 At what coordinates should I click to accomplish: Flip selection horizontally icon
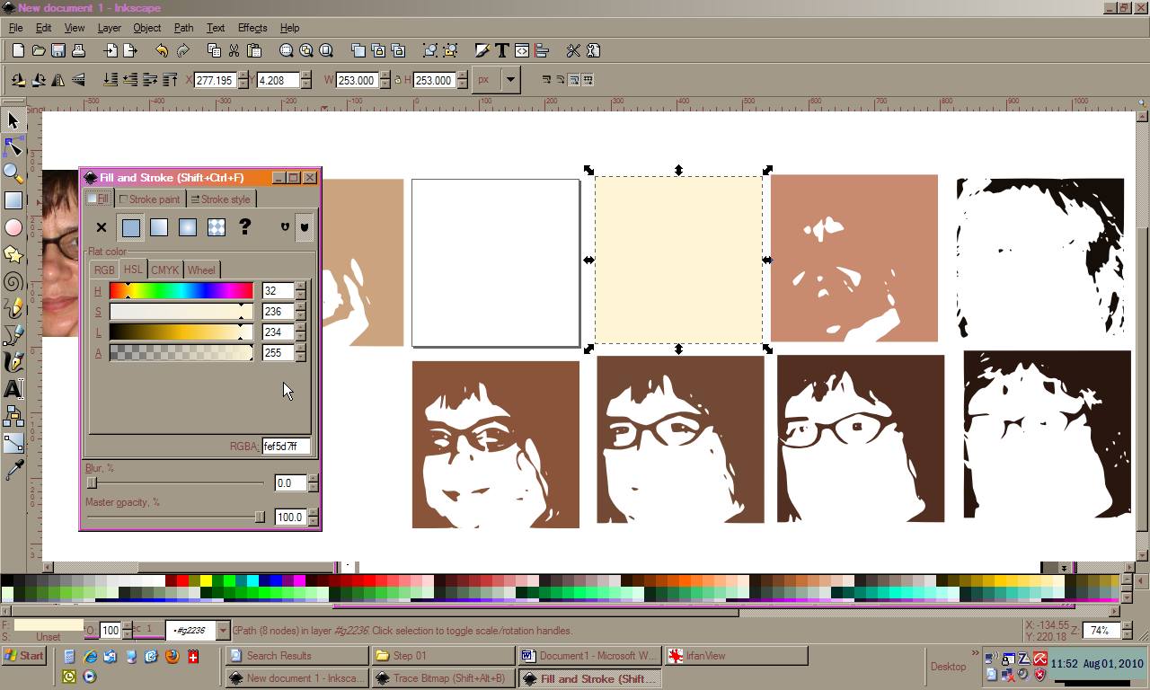58,80
